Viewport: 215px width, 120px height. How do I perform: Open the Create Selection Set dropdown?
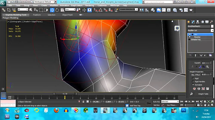(129, 10)
